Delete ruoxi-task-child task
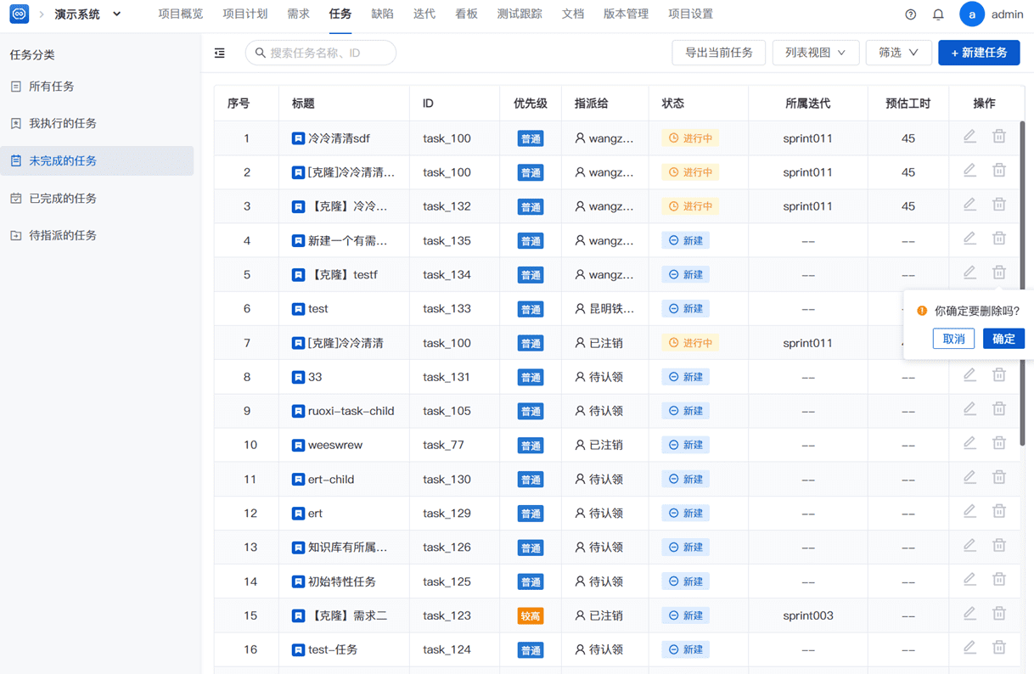This screenshot has width=1034, height=674. point(999,408)
